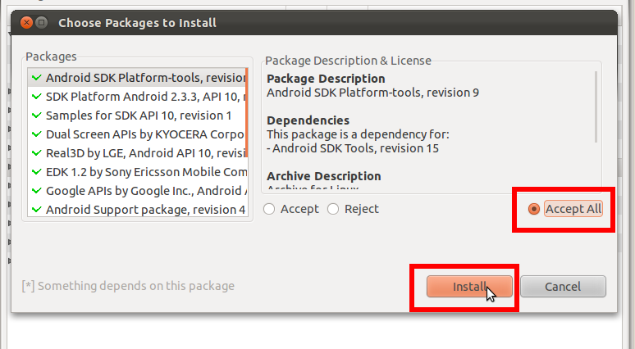Select Android Support package, revision 4 entry

[138, 210]
